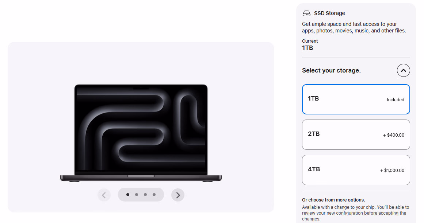Click the "Current 1TB" label
This screenshot has width=424, height=223.
click(x=310, y=45)
